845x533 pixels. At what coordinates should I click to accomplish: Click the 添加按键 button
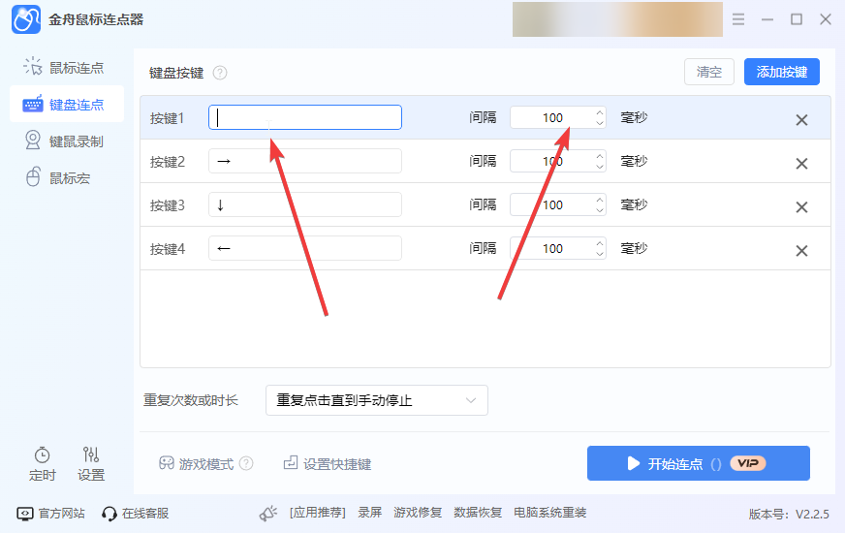point(781,72)
